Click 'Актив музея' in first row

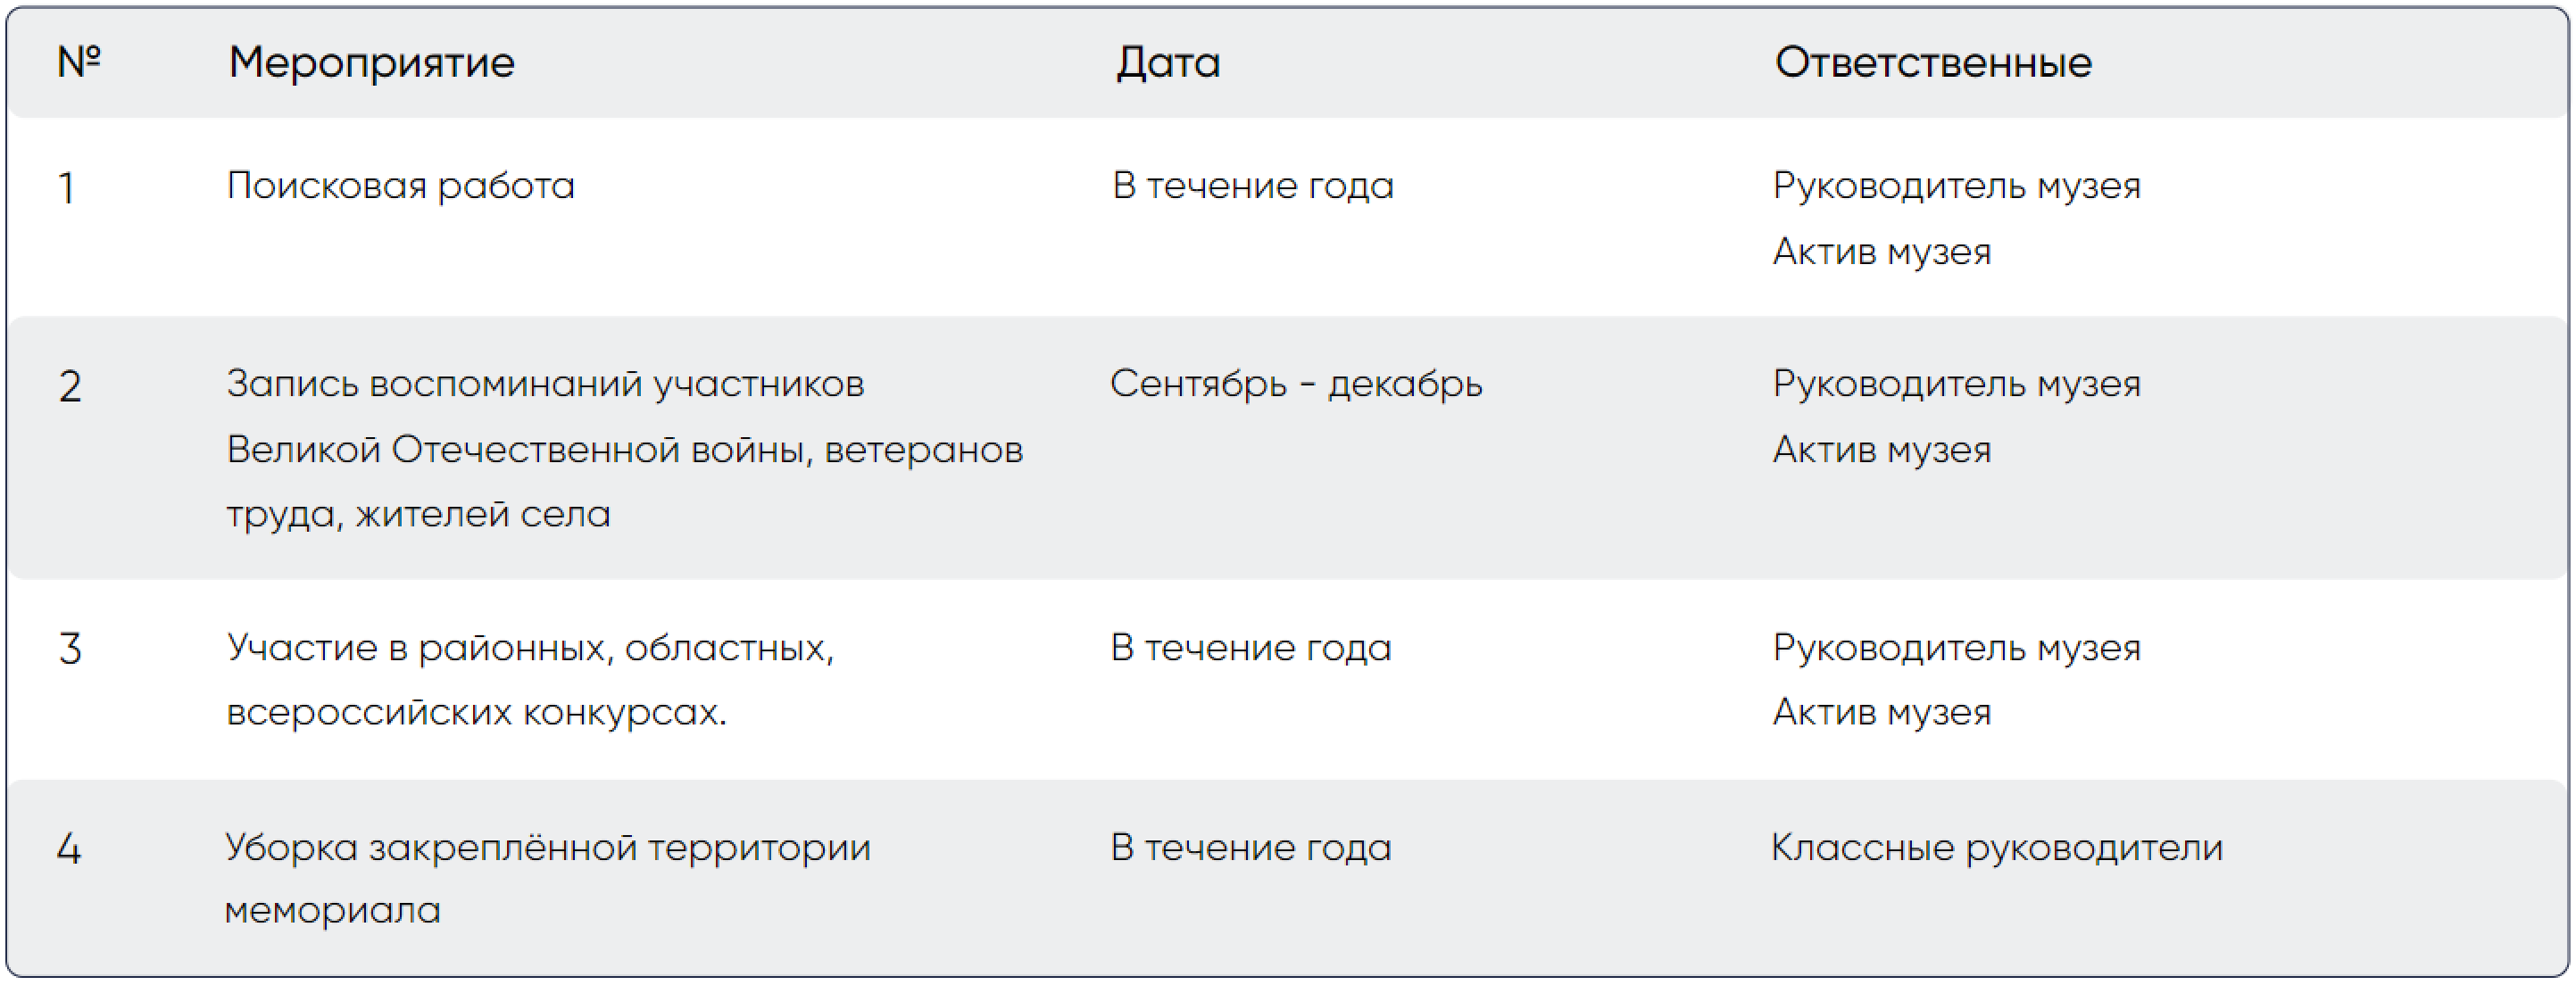(x=1882, y=252)
